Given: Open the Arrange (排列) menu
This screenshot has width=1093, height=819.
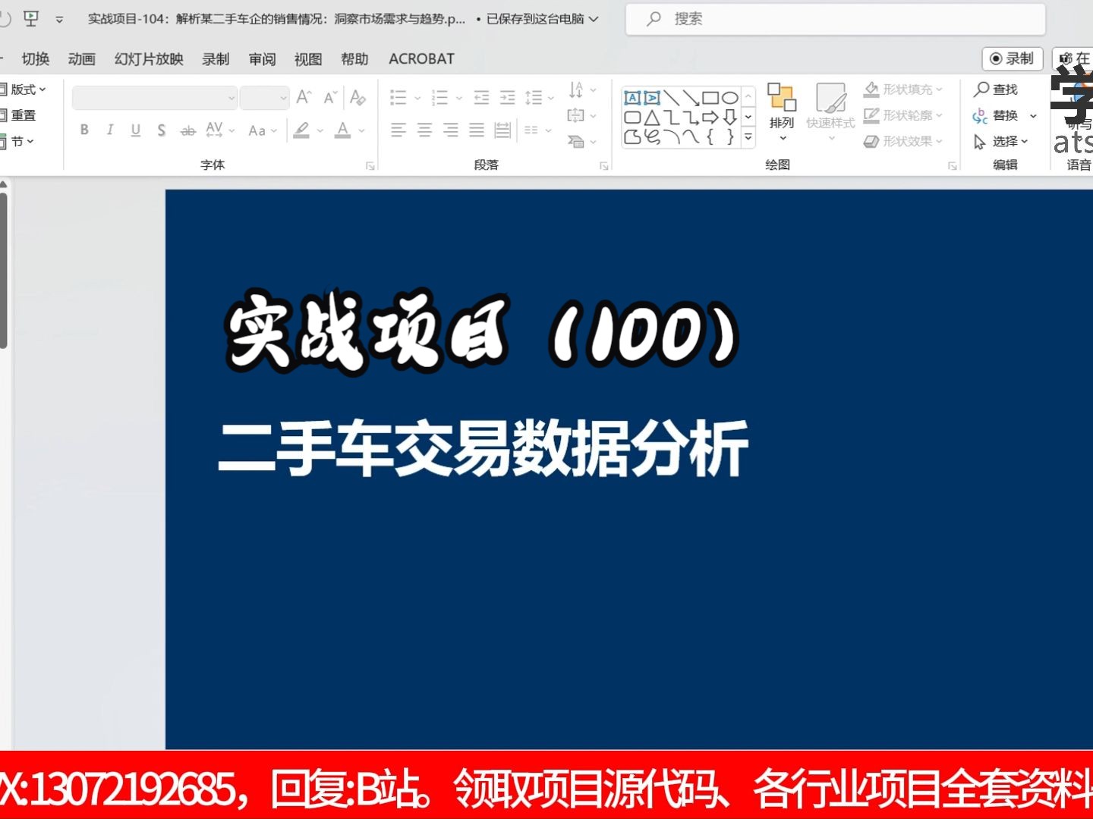Looking at the screenshot, I should (782, 111).
